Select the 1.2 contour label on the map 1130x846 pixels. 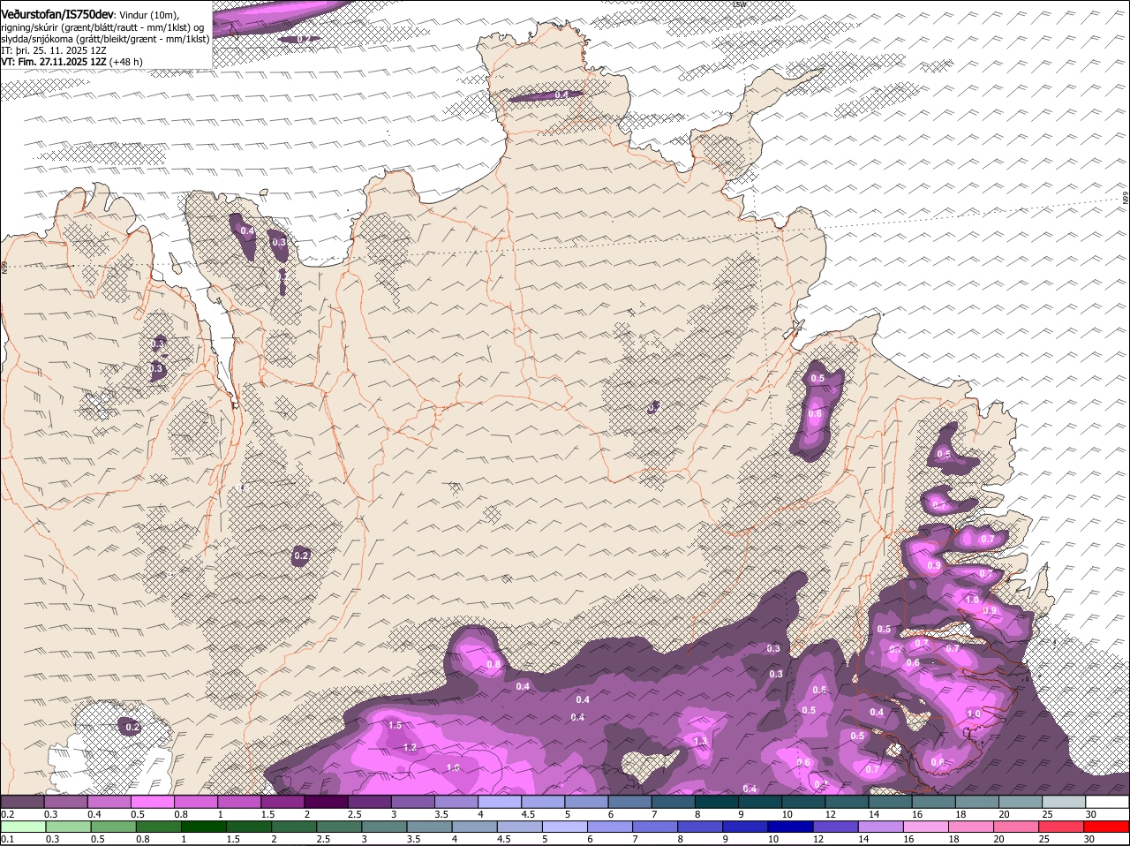[x=410, y=747]
